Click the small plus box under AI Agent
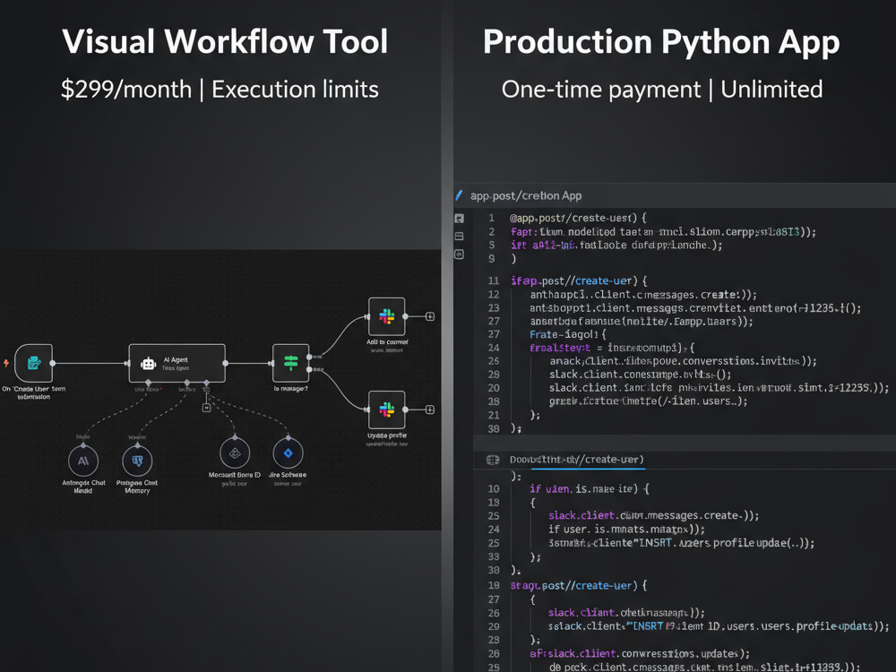Image resolution: width=896 pixels, height=672 pixels. 206,408
